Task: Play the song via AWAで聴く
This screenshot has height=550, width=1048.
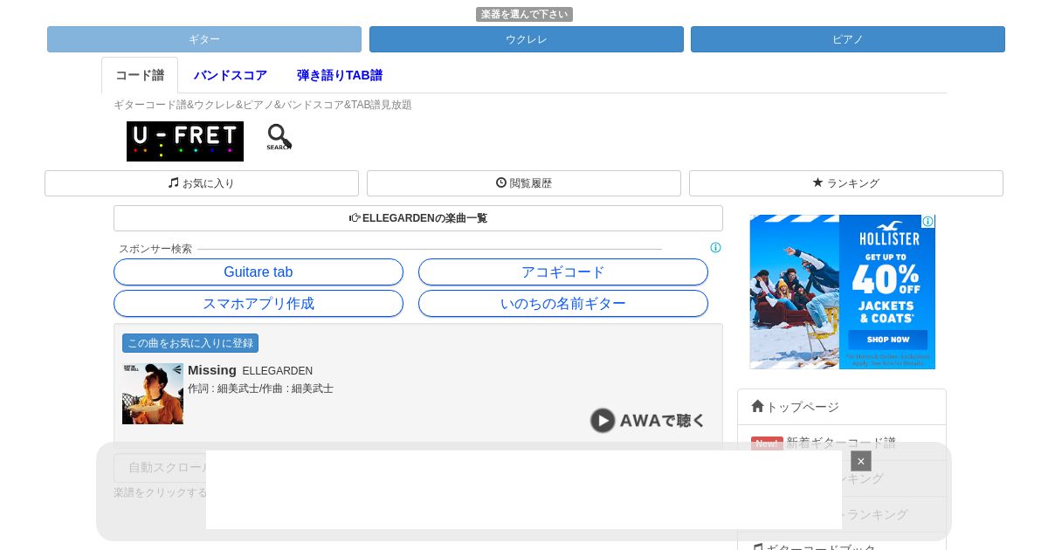Action: [x=647, y=421]
